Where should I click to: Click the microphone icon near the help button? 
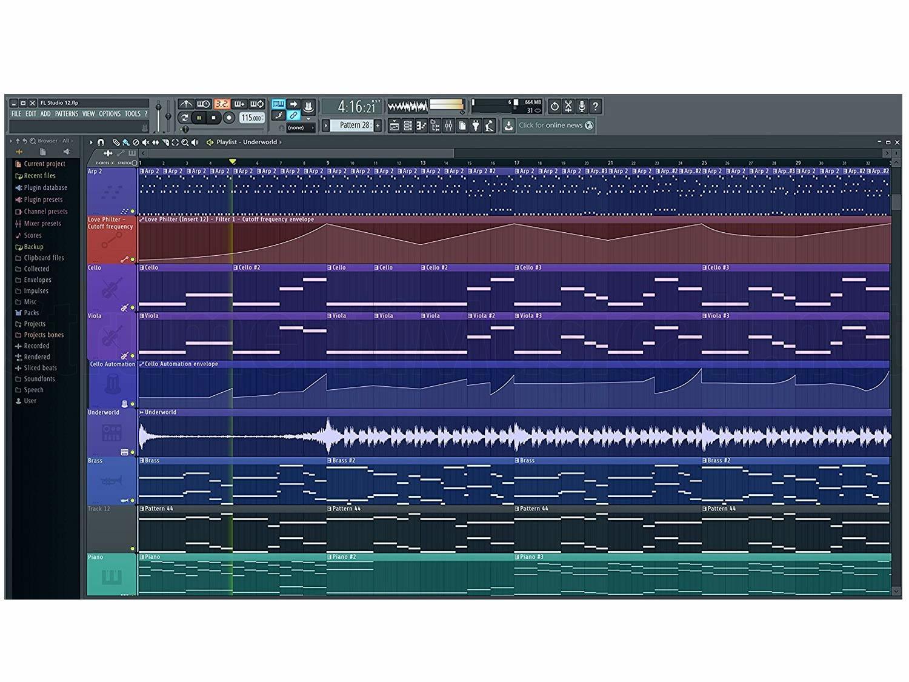[582, 107]
